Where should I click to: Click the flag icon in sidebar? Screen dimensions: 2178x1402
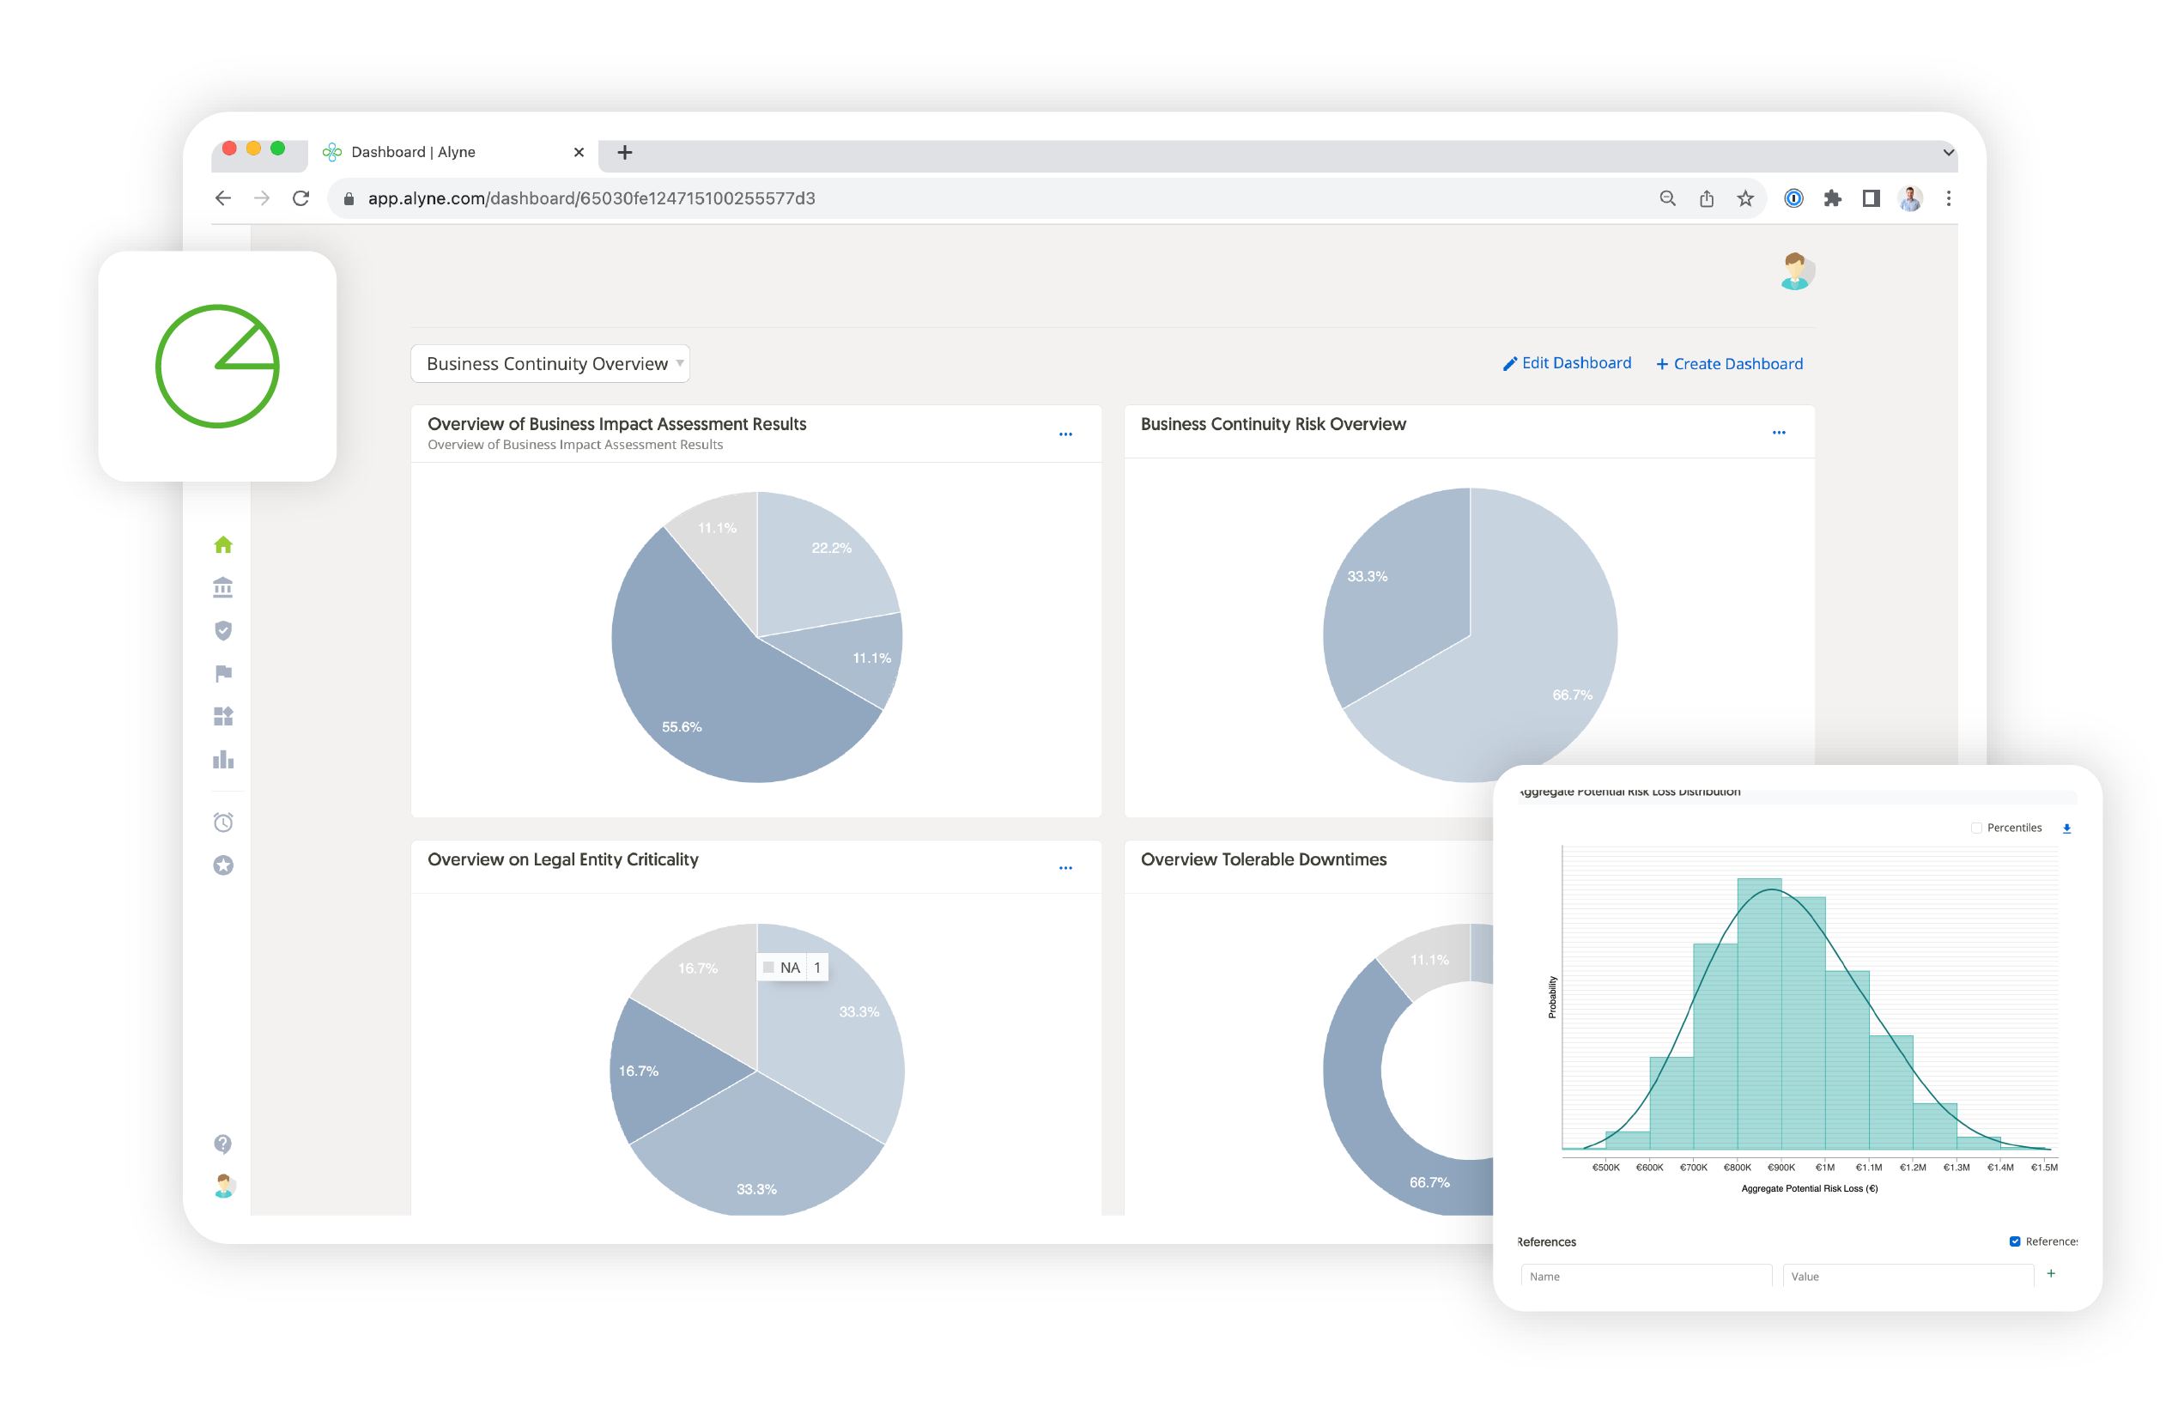[223, 673]
